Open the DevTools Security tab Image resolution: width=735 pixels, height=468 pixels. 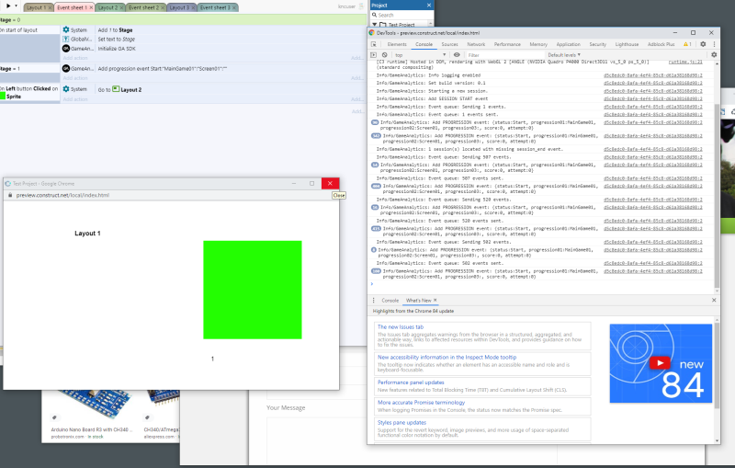click(x=598, y=44)
